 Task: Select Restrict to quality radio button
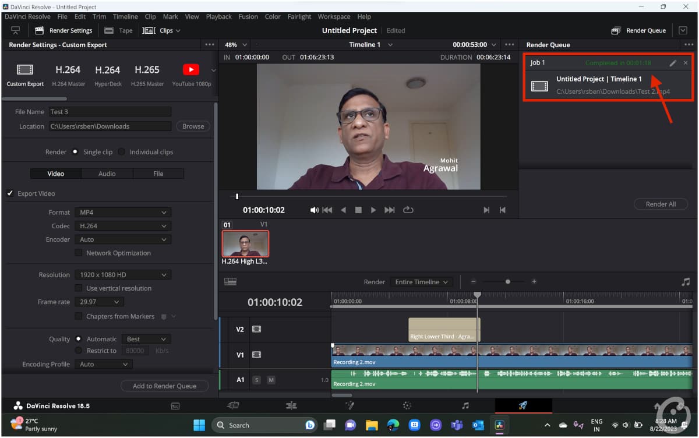78,351
